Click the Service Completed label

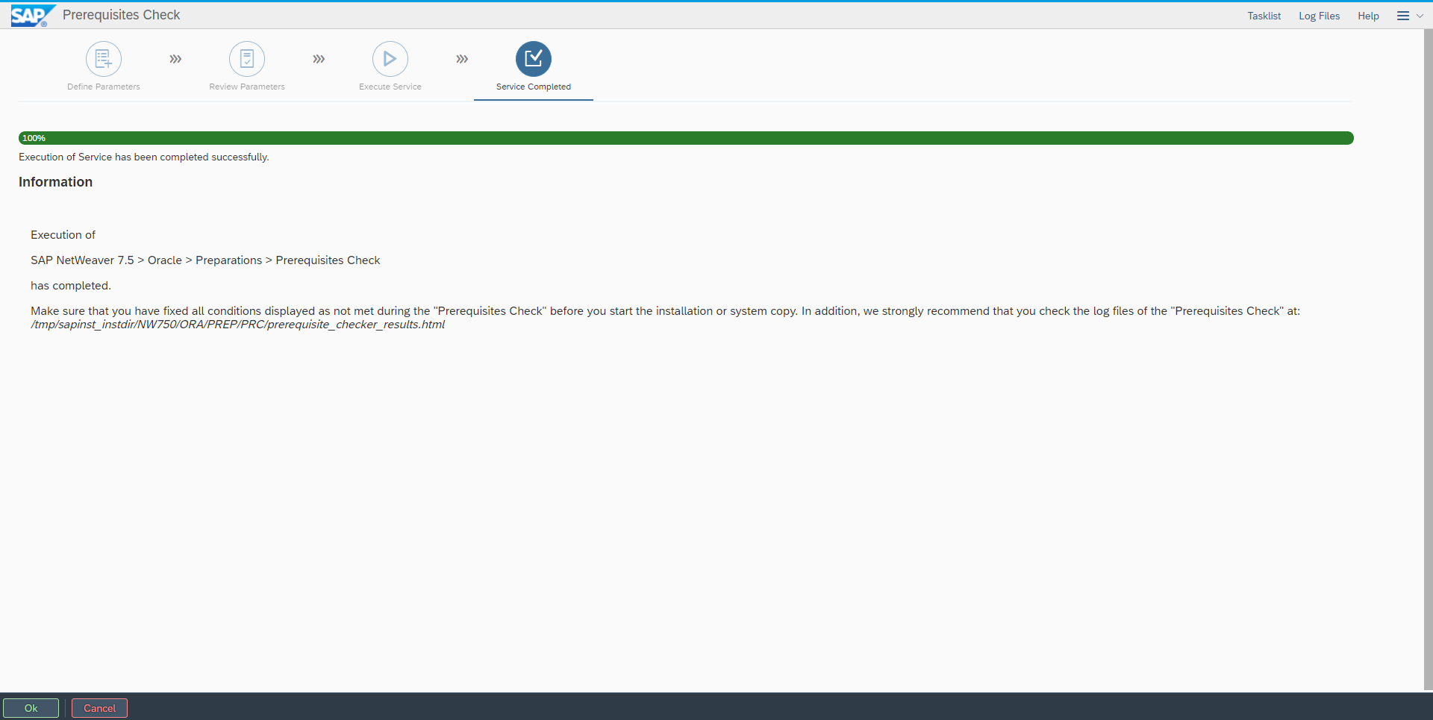[x=534, y=87]
